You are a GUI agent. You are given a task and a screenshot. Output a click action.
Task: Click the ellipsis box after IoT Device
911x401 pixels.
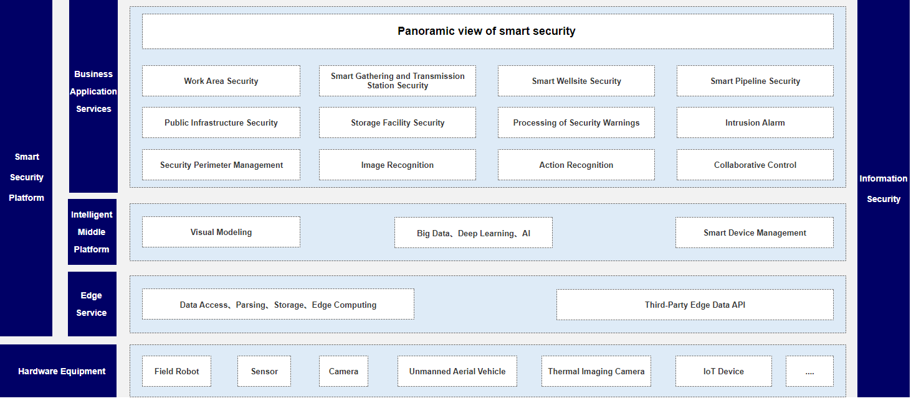[x=809, y=371]
